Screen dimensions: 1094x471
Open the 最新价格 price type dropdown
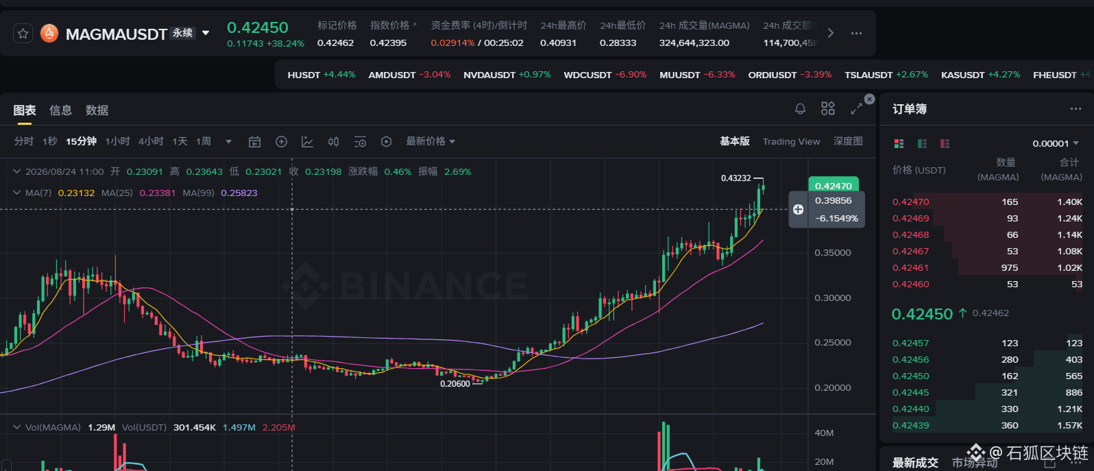pyautogui.click(x=430, y=141)
